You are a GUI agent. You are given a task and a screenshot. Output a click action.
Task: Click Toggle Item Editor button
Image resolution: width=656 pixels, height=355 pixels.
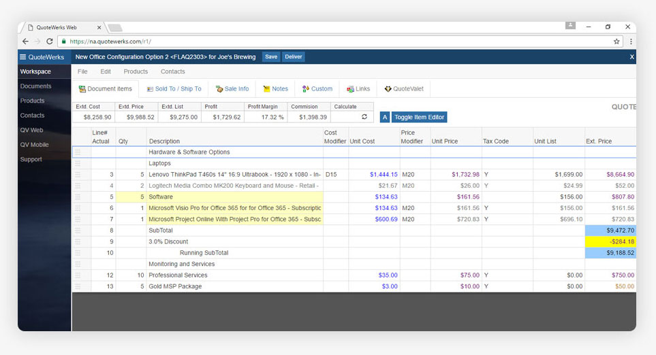point(419,118)
